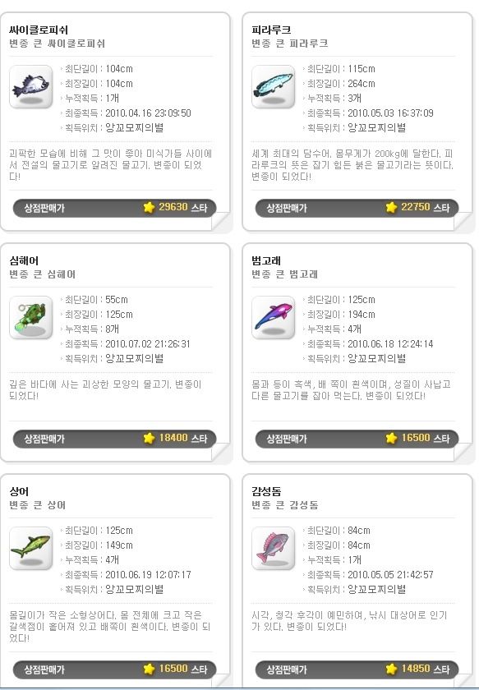Click the 상점판매가 bar on 상어 card

(x=114, y=669)
